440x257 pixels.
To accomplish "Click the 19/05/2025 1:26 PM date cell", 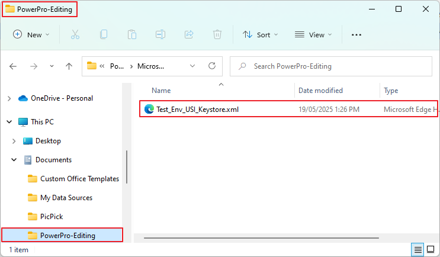I will click(329, 110).
